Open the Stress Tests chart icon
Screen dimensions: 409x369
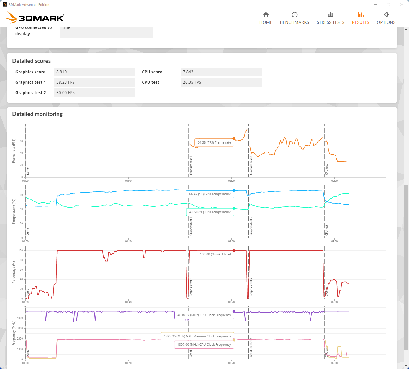click(331, 15)
